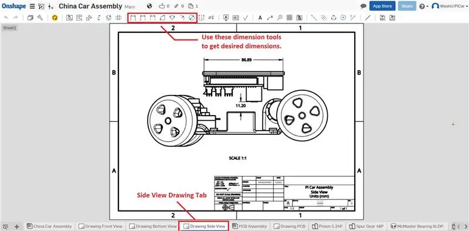Select the surface finish checkmark tool
The image size is (469, 231).
(x=246, y=18)
